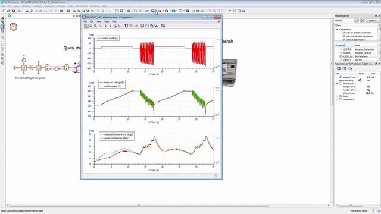381x214 pixels.
Task: Click the Open folder icon in main toolbar
Action: pos(8,11)
